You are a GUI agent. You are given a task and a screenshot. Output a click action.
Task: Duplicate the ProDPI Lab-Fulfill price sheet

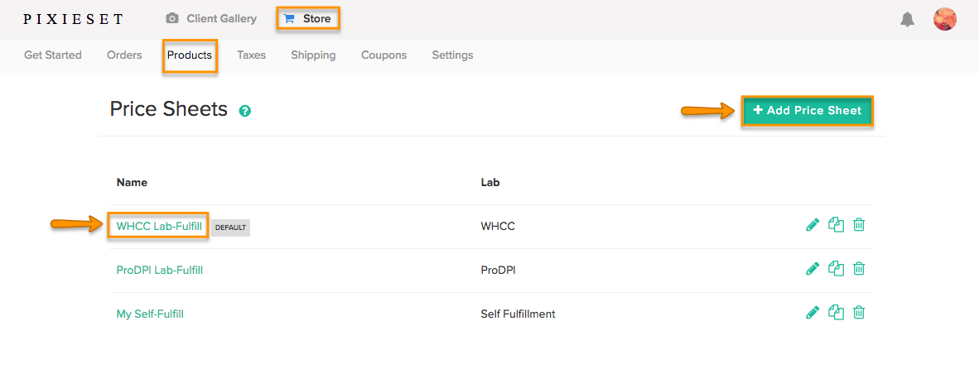(836, 269)
